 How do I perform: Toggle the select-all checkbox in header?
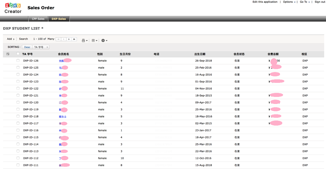(18, 54)
